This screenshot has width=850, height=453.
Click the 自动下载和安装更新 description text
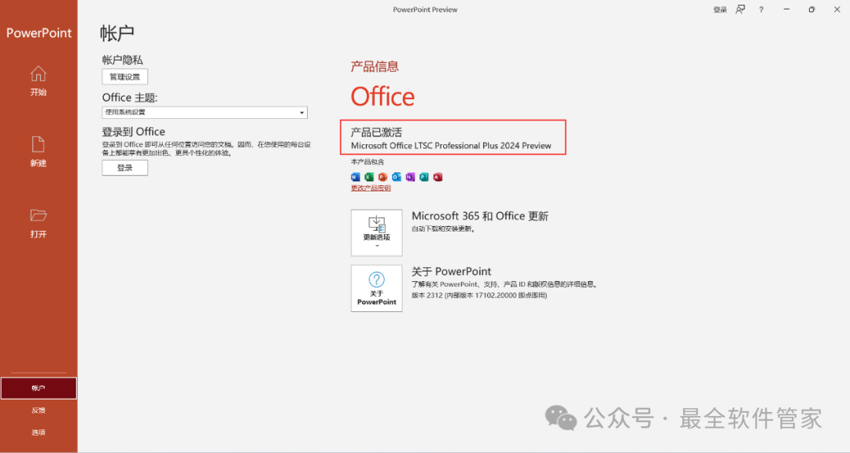[443, 229]
